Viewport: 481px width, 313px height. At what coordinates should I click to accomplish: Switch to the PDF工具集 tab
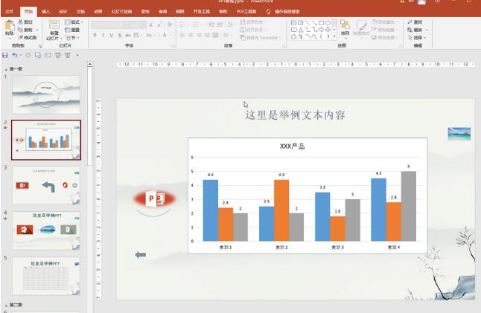point(246,11)
